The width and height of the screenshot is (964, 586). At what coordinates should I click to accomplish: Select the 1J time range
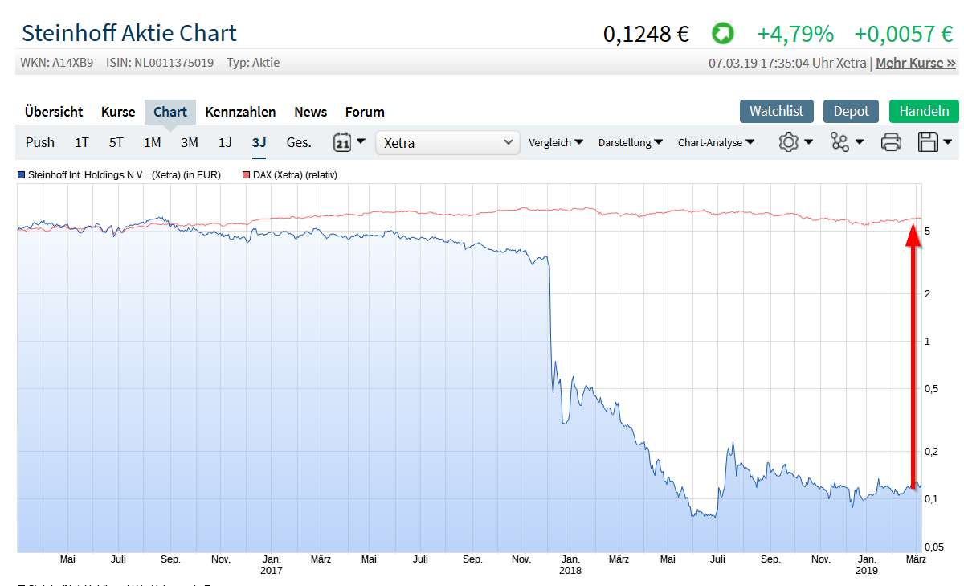(224, 141)
